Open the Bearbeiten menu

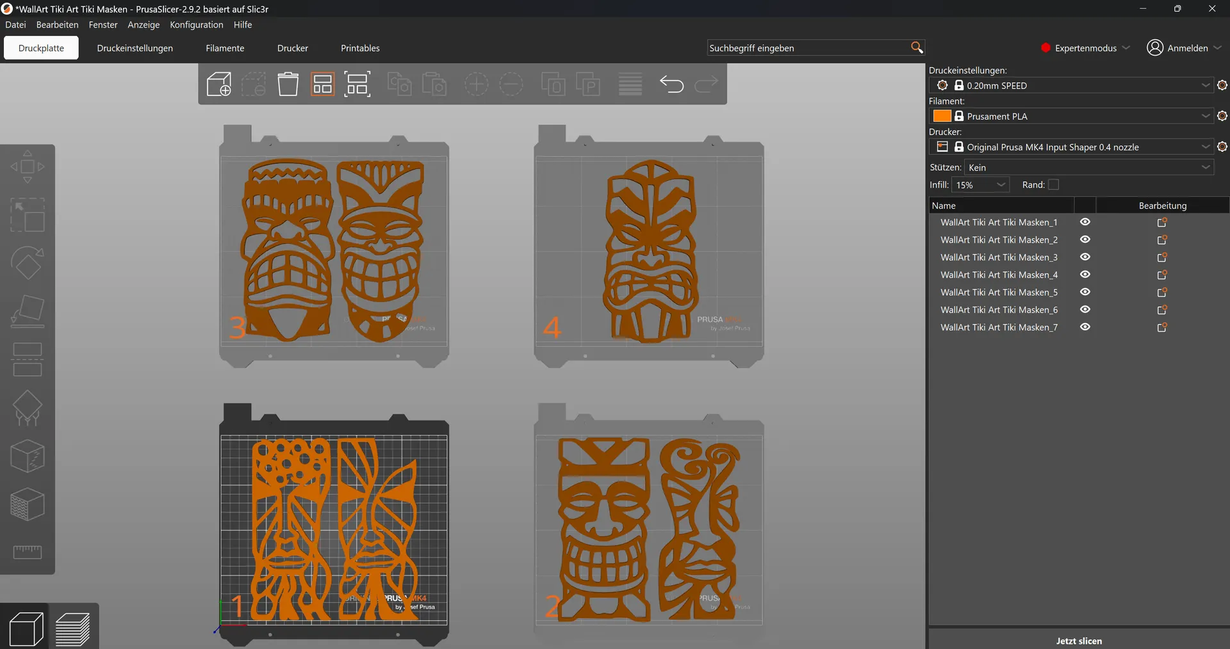click(x=58, y=24)
